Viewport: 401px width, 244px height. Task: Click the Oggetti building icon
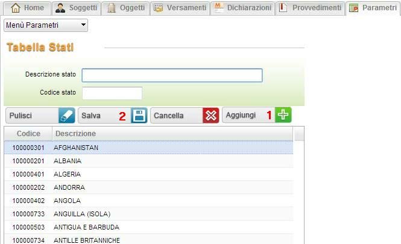click(111, 8)
